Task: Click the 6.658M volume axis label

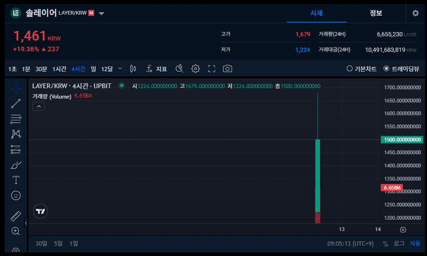Action: pyautogui.click(x=392, y=188)
